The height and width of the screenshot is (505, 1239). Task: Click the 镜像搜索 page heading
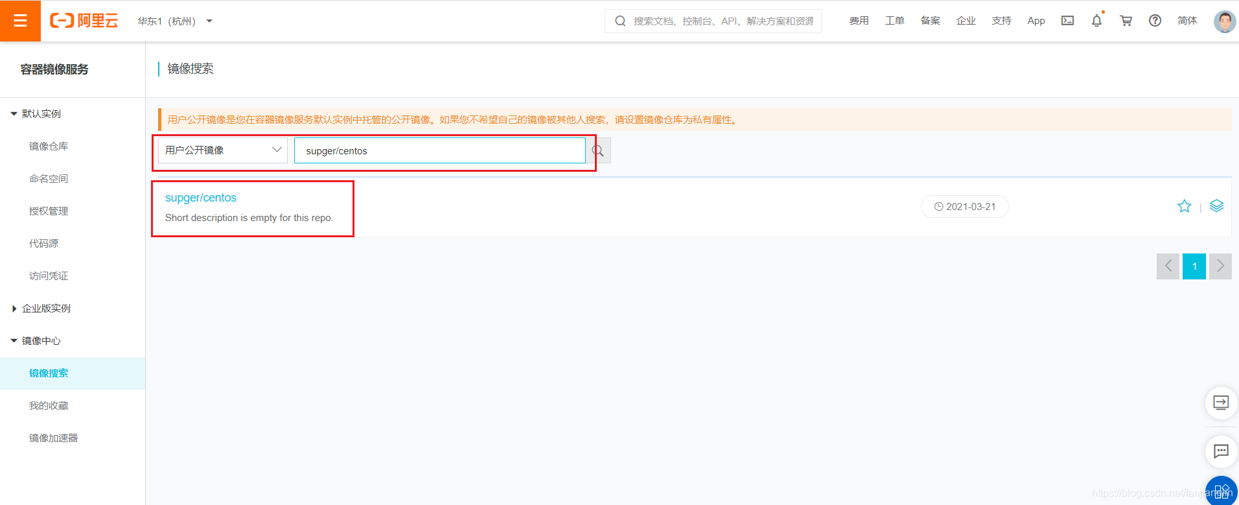(x=191, y=69)
